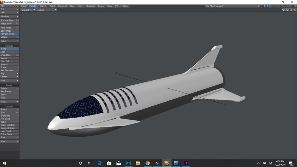Toggle Polygon Mode selection
Viewport: 297px width, 167px height.
[x=10, y=34]
